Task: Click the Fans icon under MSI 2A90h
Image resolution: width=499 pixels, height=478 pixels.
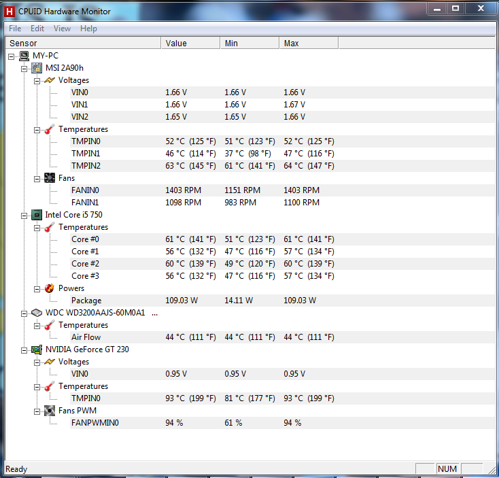Action: click(x=50, y=178)
